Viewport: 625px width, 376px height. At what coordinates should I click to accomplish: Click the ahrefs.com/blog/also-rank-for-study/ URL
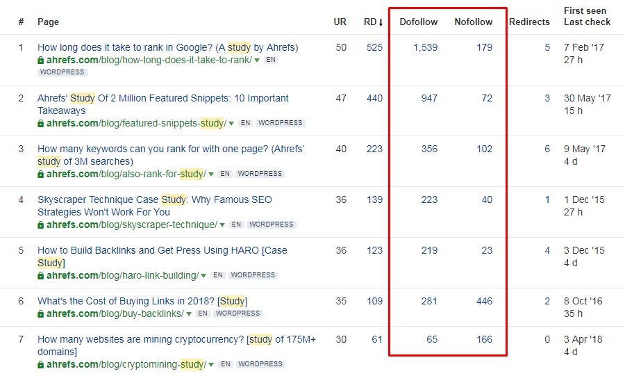(x=126, y=174)
